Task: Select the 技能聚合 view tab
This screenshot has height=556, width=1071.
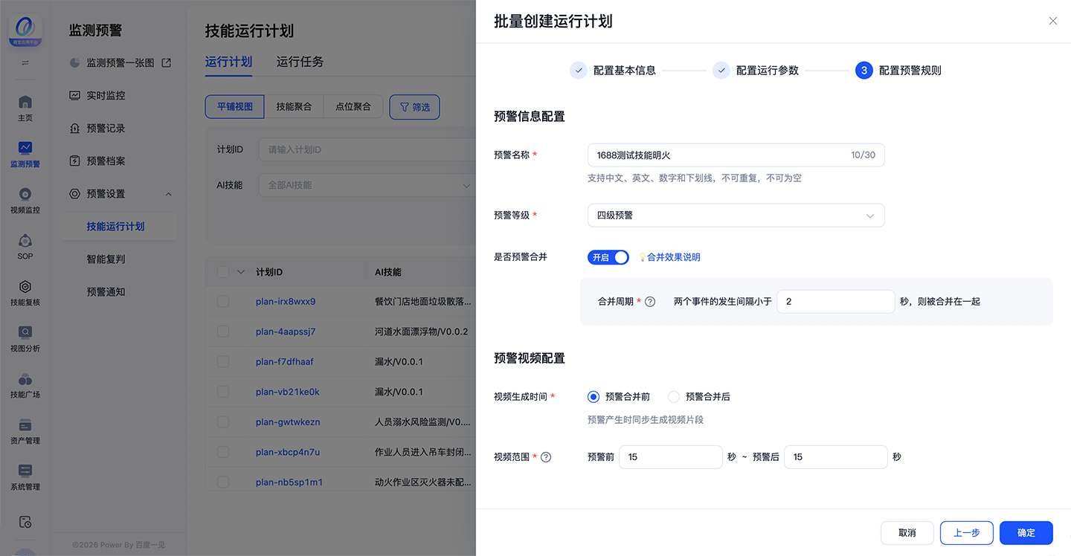Action: point(294,107)
